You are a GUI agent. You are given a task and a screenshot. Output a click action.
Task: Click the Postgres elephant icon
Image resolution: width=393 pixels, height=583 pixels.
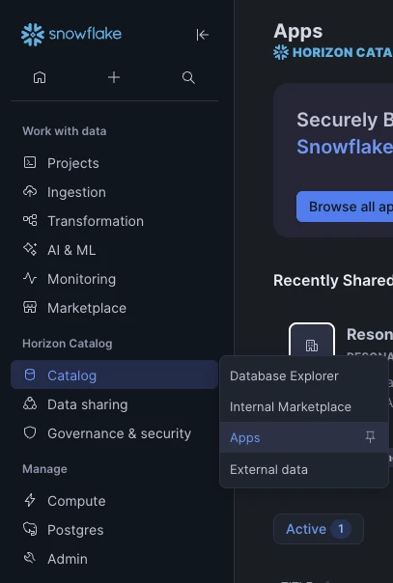click(x=30, y=529)
